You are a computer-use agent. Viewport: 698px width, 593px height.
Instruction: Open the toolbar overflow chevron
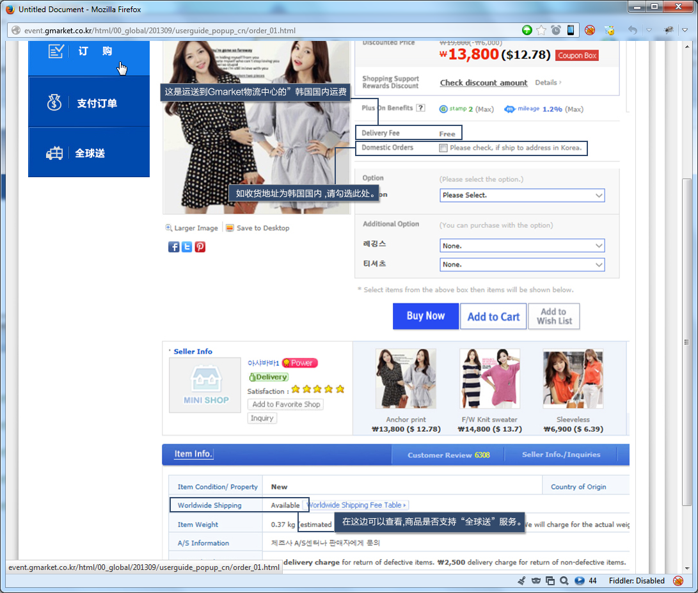pyautogui.click(x=685, y=30)
